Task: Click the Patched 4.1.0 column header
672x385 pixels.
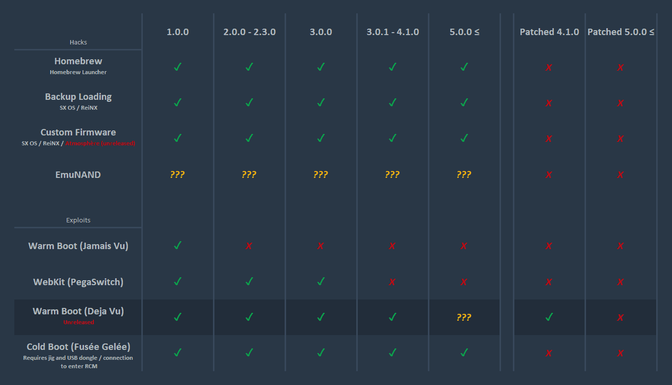Action: tap(549, 32)
